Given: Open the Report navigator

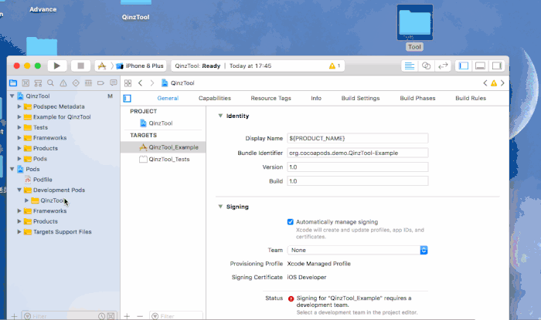Looking at the screenshot, I should point(113,83).
